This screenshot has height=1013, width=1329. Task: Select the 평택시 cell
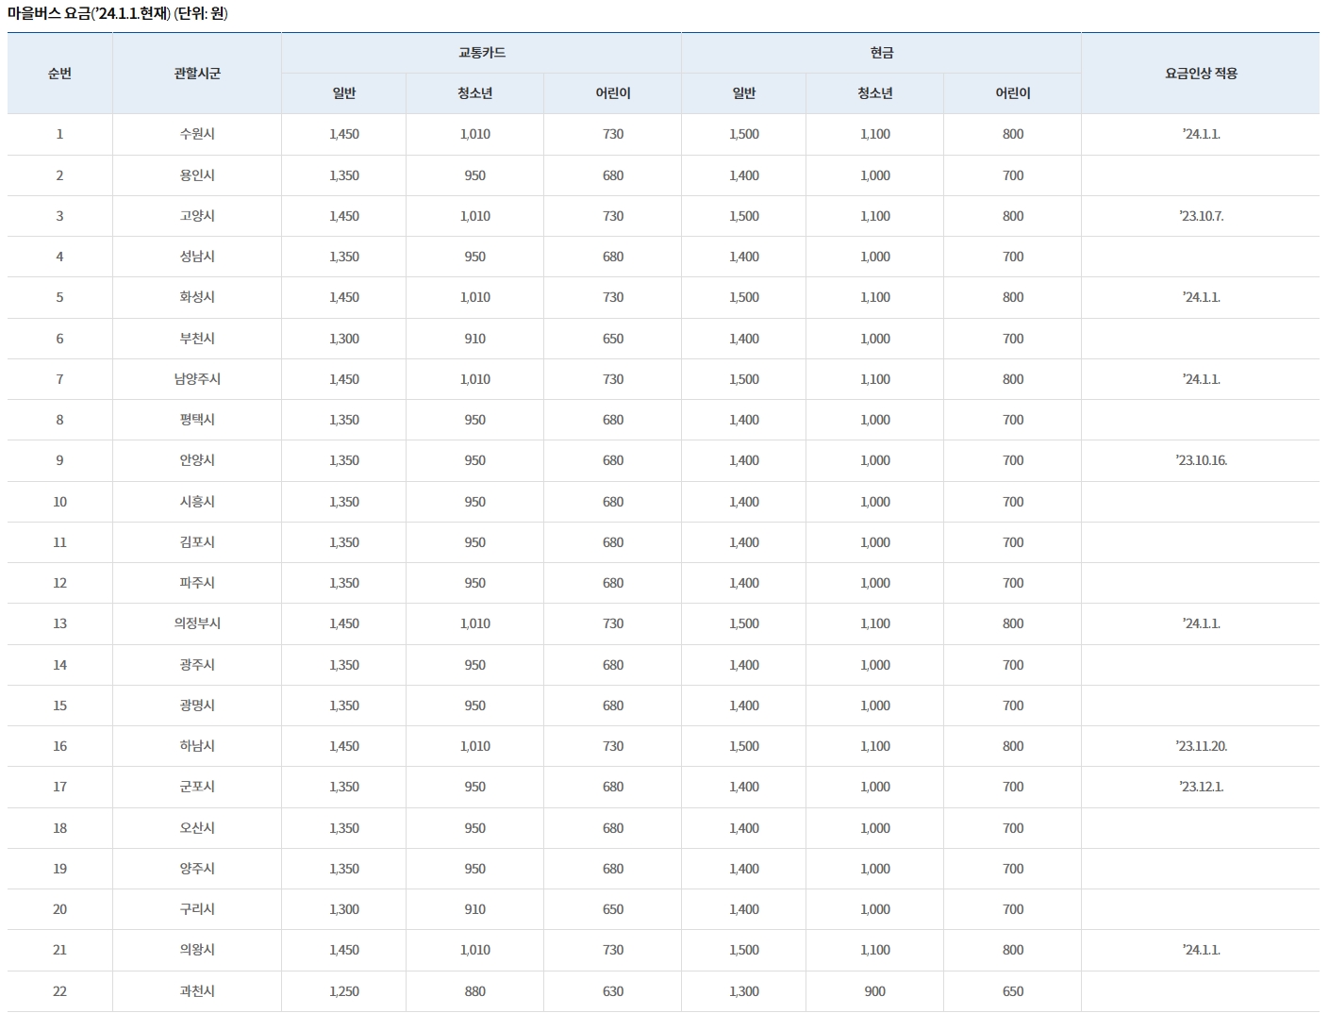click(x=197, y=420)
